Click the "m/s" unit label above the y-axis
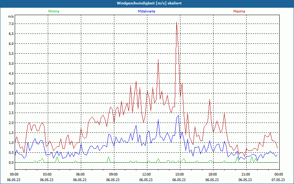The height and width of the screenshot is (184, 294). pyautogui.click(x=11, y=17)
